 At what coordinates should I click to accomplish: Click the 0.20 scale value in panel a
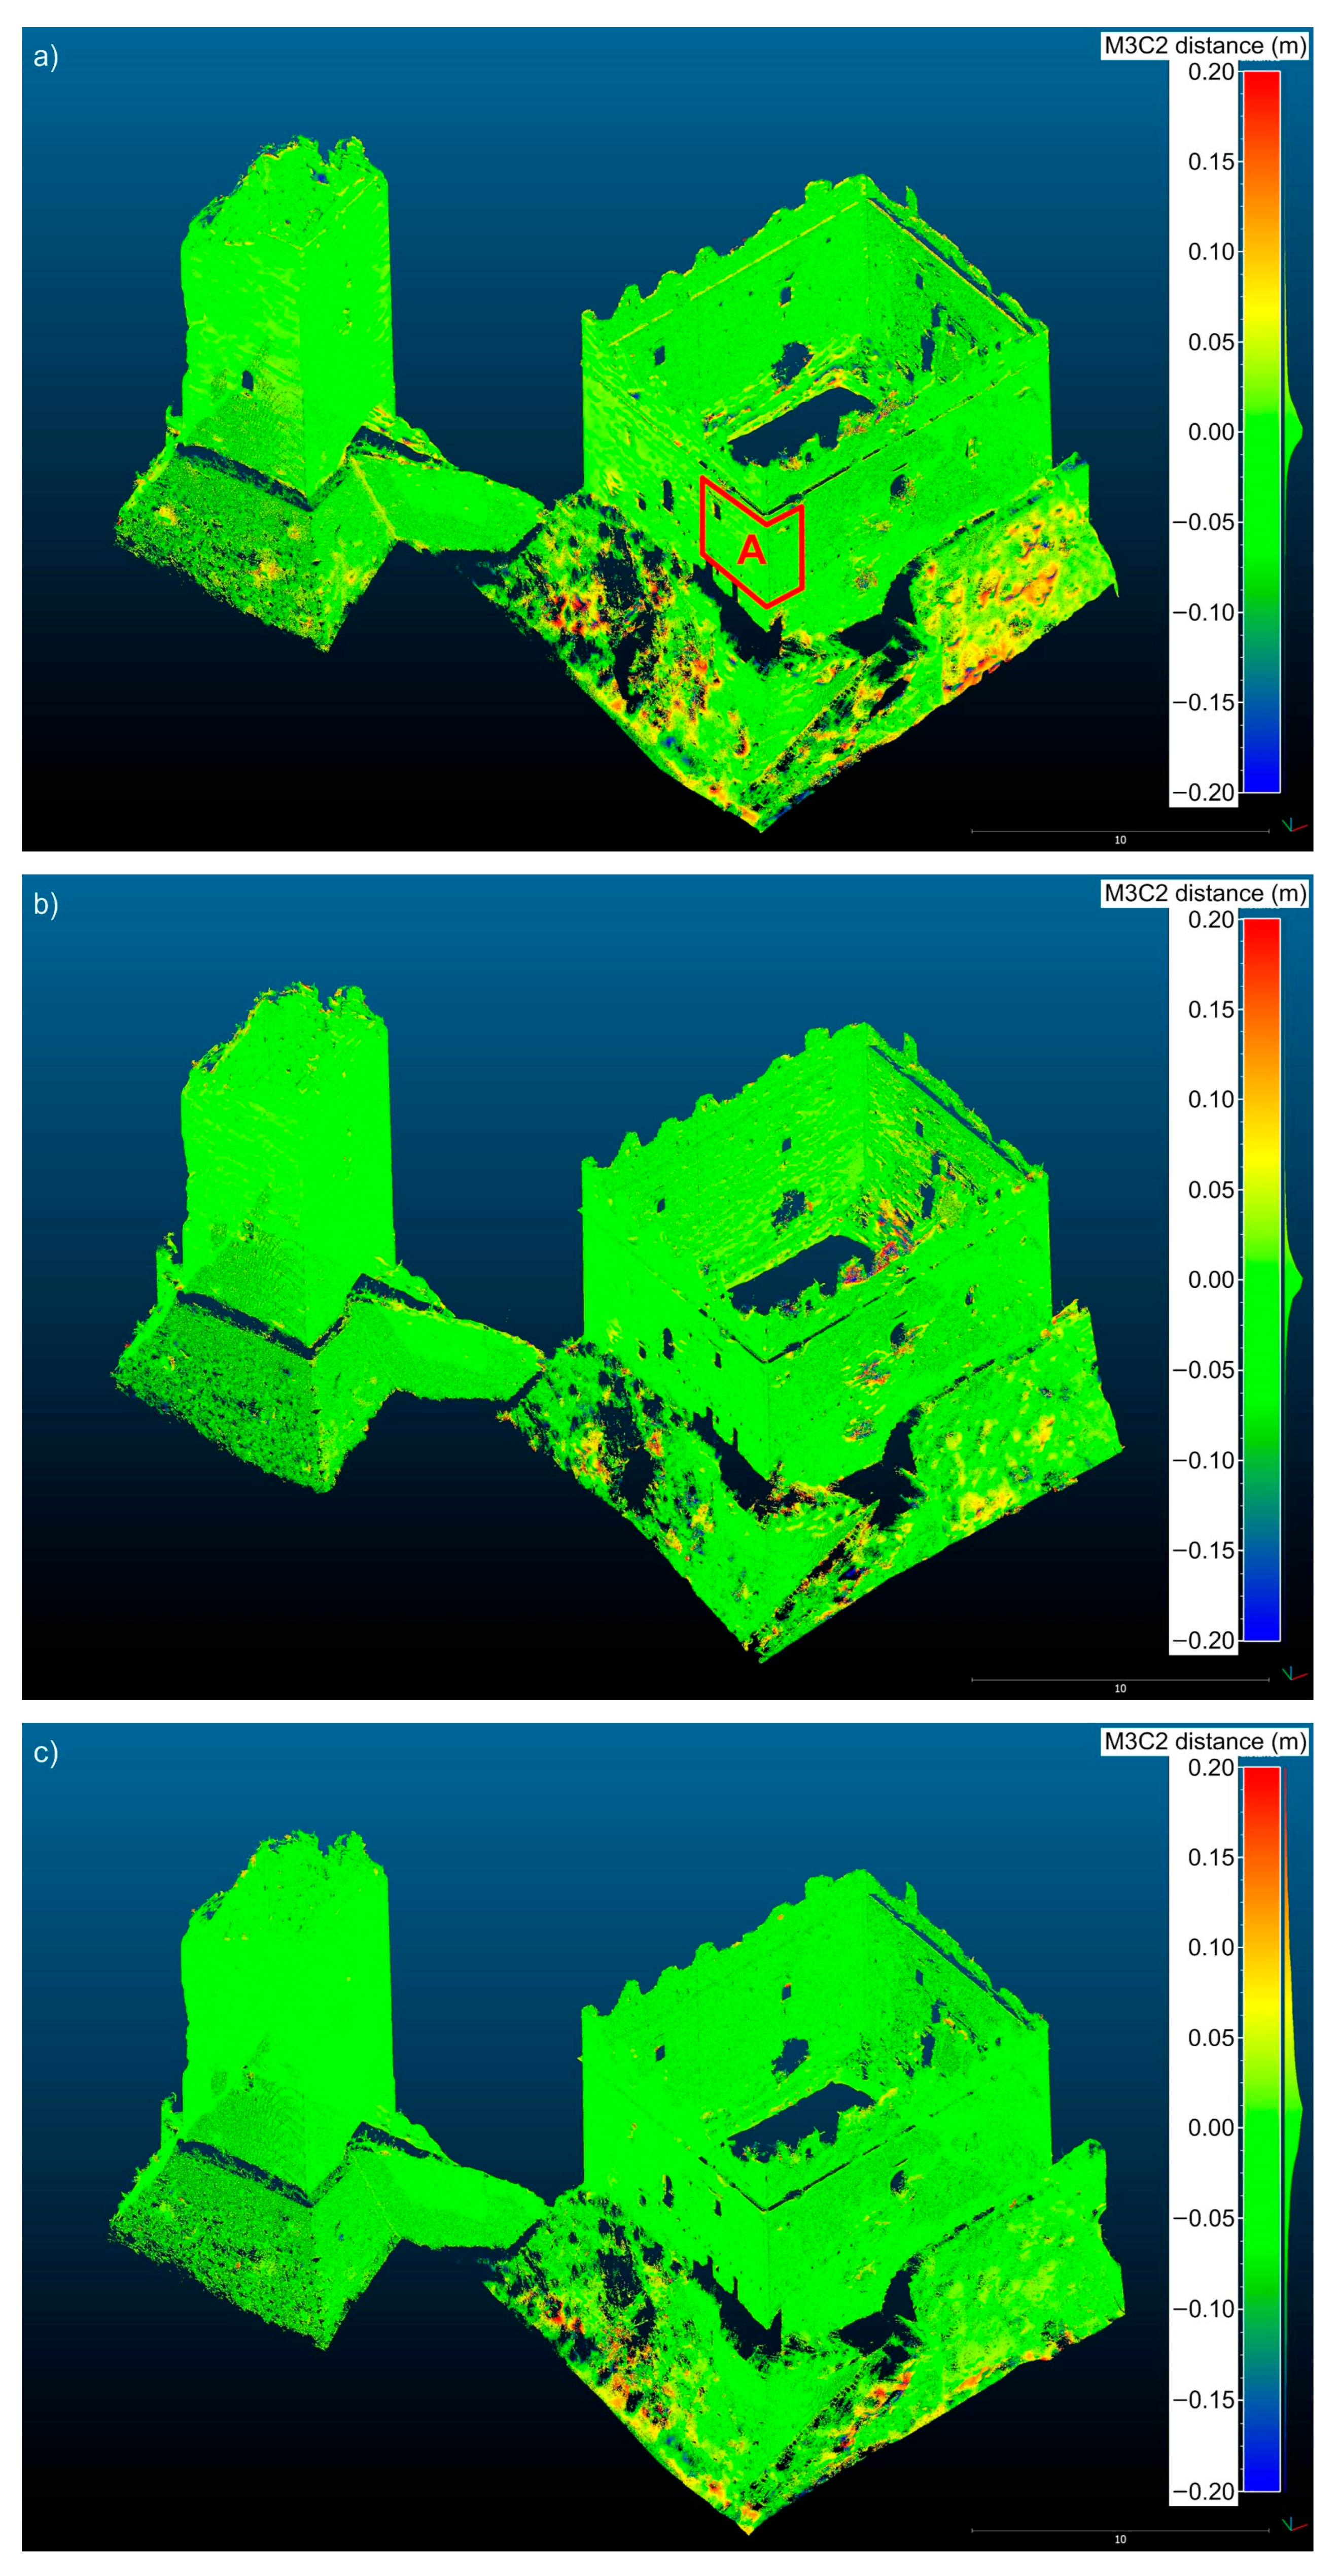pyautogui.click(x=1211, y=72)
